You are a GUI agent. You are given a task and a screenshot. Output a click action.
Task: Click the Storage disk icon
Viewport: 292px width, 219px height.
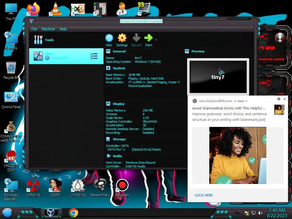108,139
